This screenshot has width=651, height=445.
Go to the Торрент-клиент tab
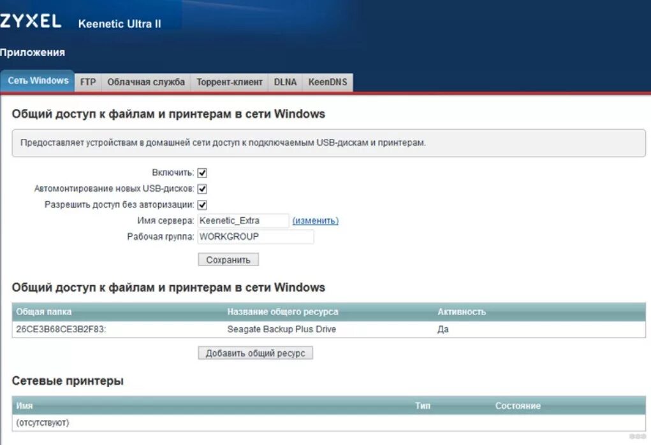(x=229, y=82)
